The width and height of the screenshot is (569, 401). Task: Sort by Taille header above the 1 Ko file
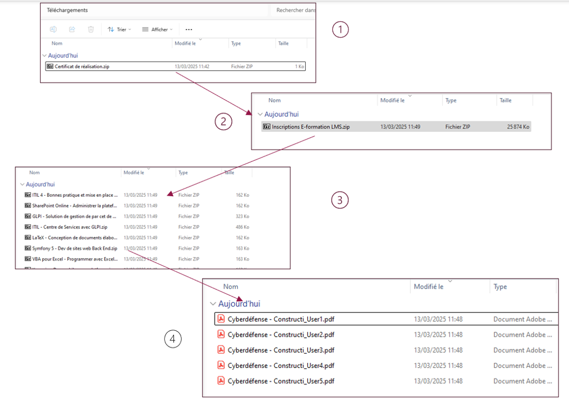283,43
